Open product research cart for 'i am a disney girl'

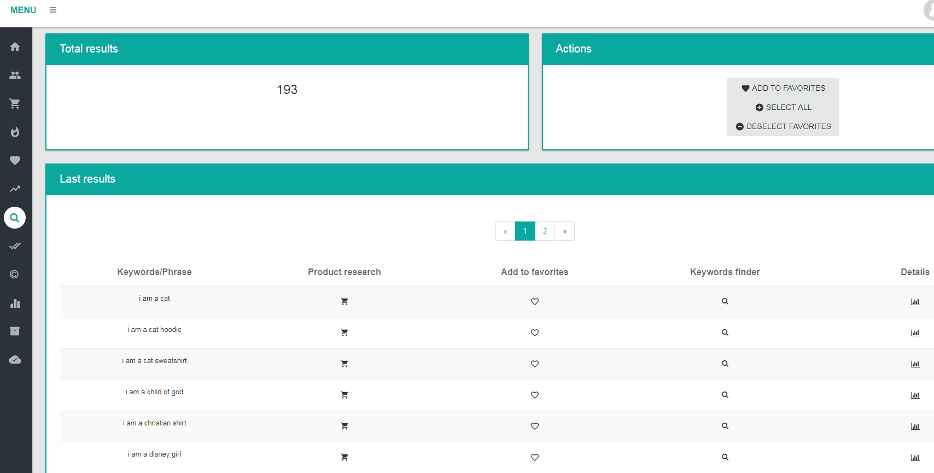[x=345, y=457]
